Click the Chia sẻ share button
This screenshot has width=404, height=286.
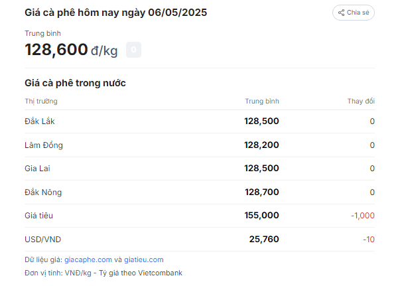(x=353, y=13)
